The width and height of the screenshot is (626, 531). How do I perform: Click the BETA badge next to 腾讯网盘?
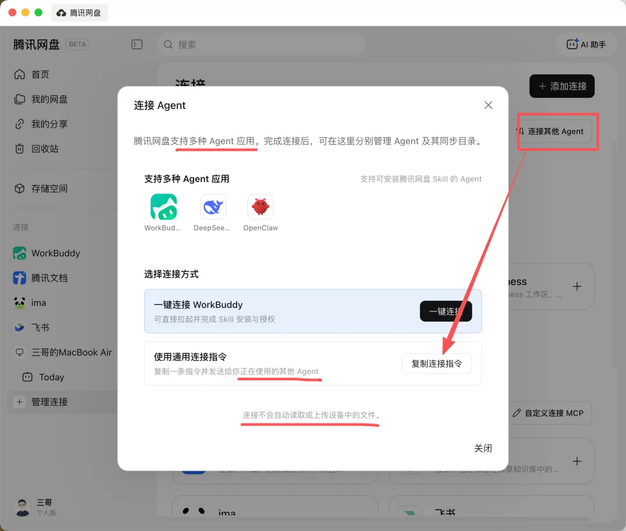pos(78,44)
